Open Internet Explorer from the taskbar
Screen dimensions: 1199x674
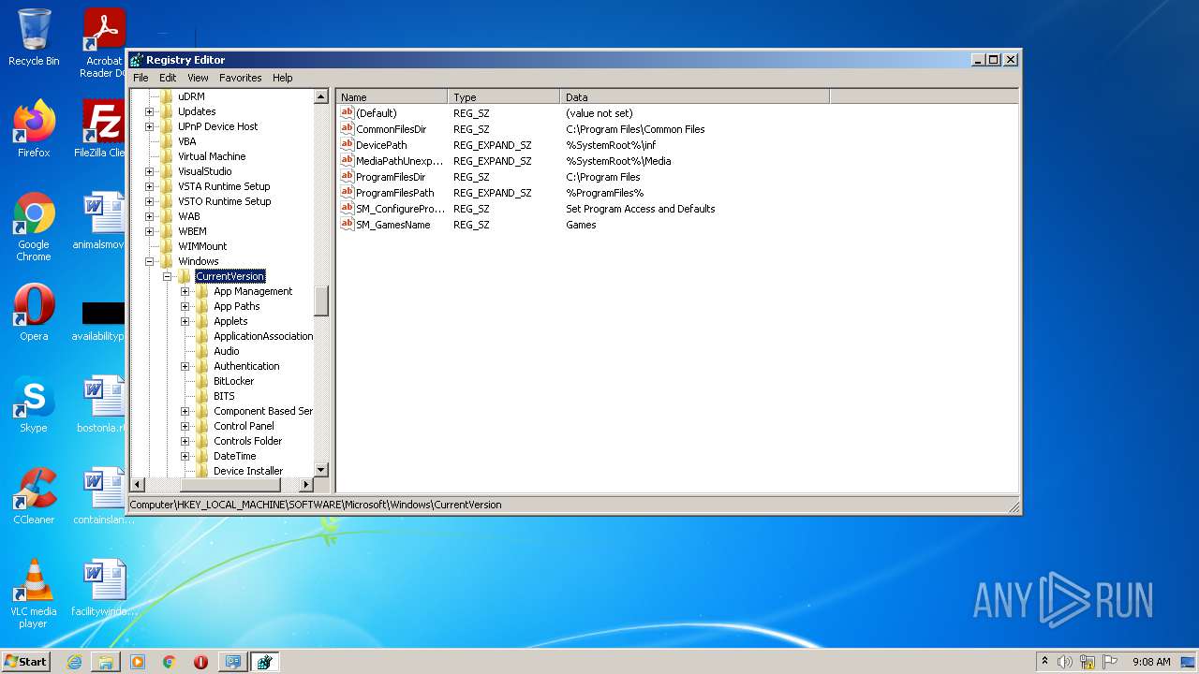[x=74, y=662]
